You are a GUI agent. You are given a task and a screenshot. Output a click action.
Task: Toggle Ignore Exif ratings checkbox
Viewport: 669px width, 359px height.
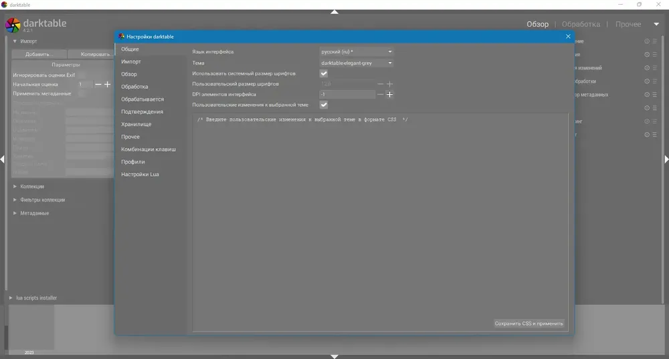pyautogui.click(x=82, y=75)
